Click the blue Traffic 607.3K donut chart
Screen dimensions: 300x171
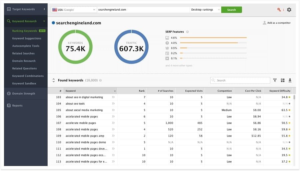click(131, 47)
